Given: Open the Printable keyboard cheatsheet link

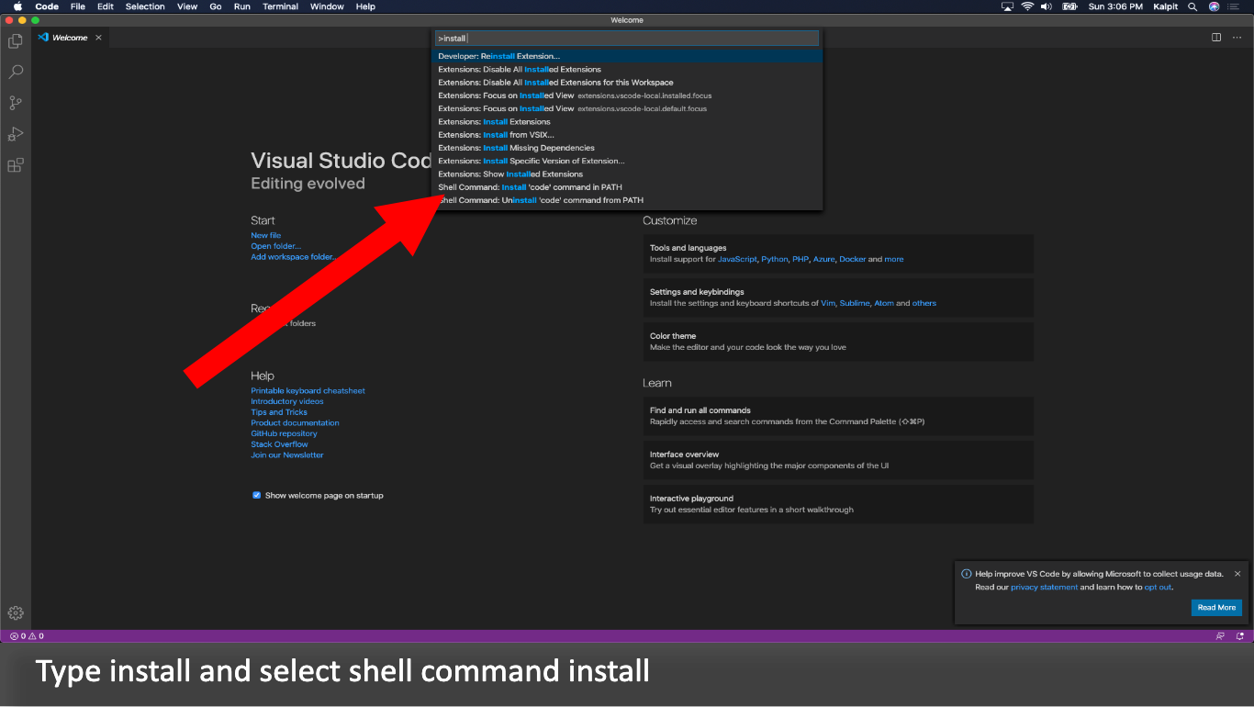Looking at the screenshot, I should [308, 389].
